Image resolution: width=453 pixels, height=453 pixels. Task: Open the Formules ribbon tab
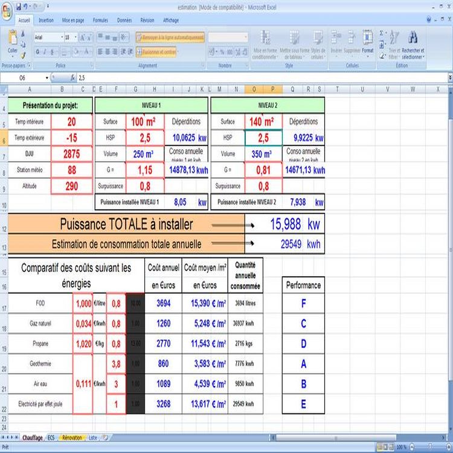coord(100,20)
